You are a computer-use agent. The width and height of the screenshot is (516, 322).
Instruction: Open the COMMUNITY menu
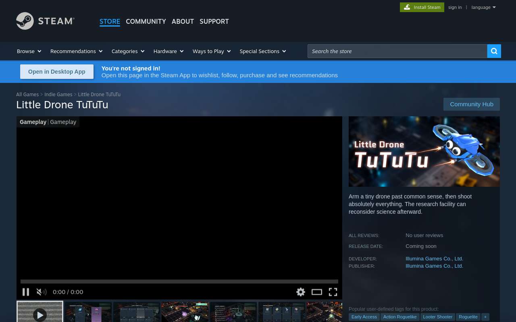coord(146,21)
